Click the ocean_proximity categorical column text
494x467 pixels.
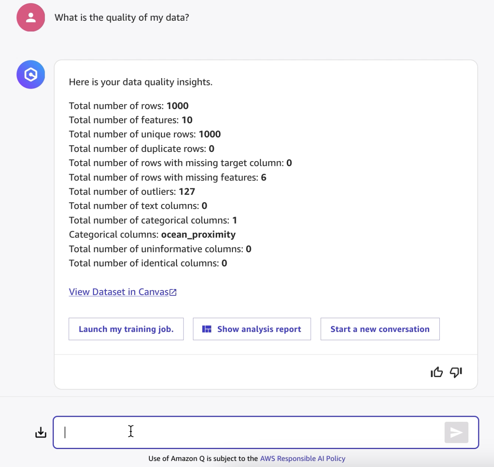coord(198,235)
